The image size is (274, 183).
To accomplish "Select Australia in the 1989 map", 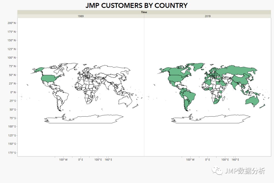I will [126, 101].
